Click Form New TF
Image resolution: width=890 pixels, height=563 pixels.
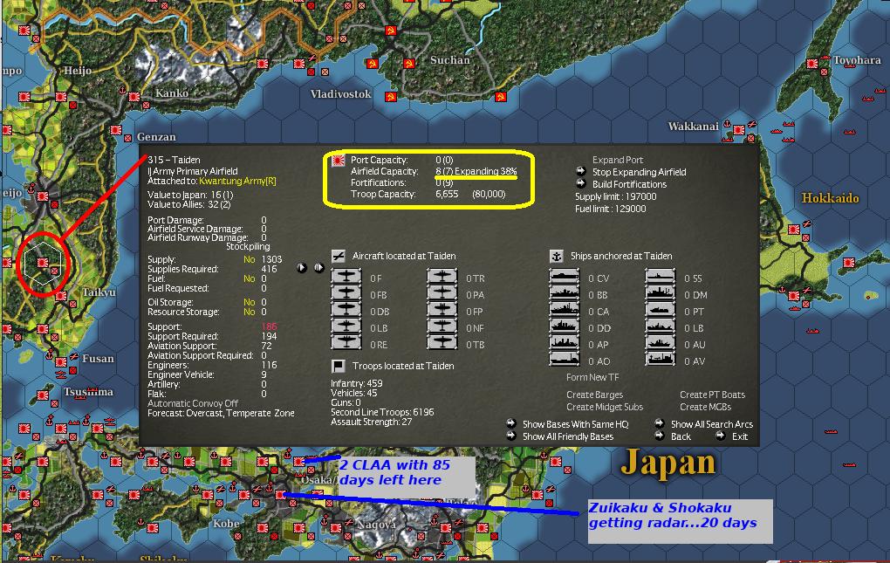(x=592, y=377)
